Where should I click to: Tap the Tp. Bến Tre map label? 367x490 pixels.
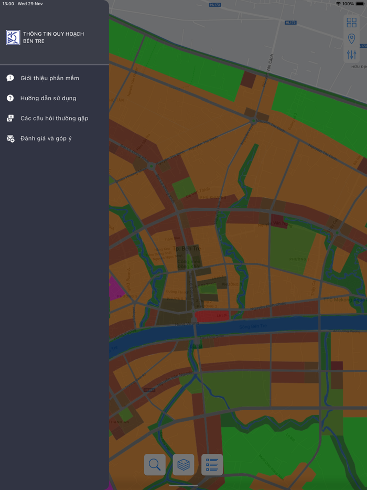pyautogui.click(x=187, y=249)
